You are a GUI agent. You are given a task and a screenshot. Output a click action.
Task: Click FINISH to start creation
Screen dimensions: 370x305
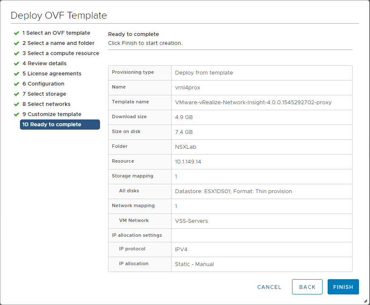(x=343, y=287)
